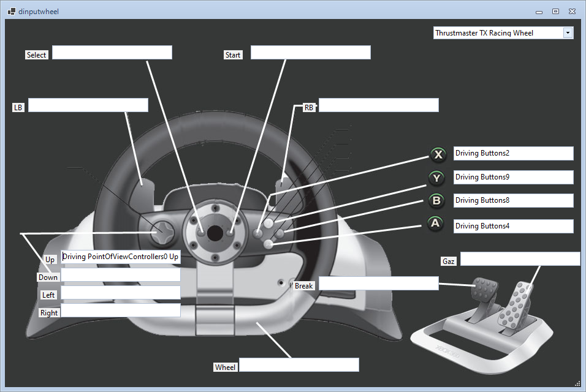Select the Gaz pedal input field
Image resolution: width=586 pixels, height=392 pixels.
(x=520, y=258)
